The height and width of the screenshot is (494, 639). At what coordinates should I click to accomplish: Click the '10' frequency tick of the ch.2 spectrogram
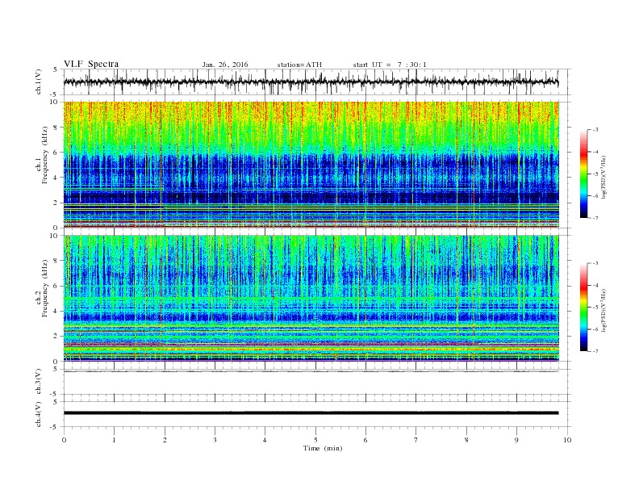[55, 235]
